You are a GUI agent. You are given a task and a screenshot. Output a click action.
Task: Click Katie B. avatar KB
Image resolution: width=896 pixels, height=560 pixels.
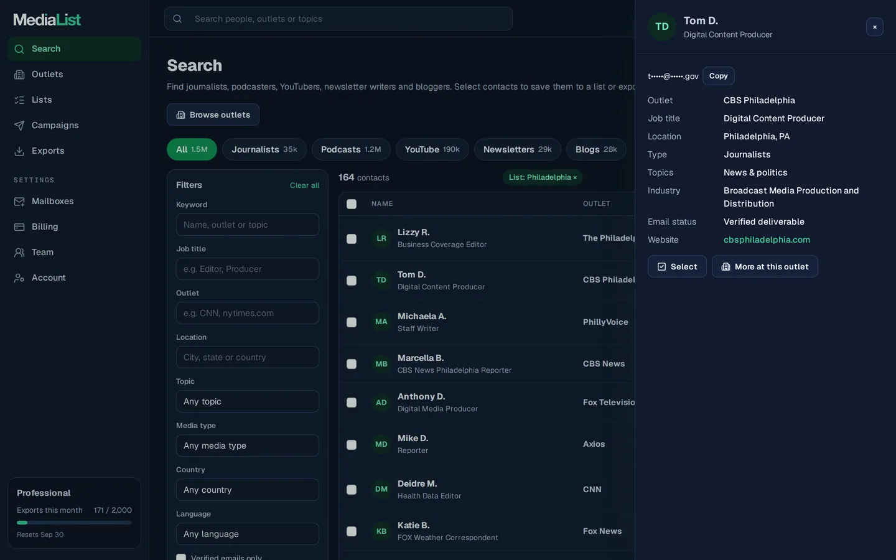pos(381,531)
